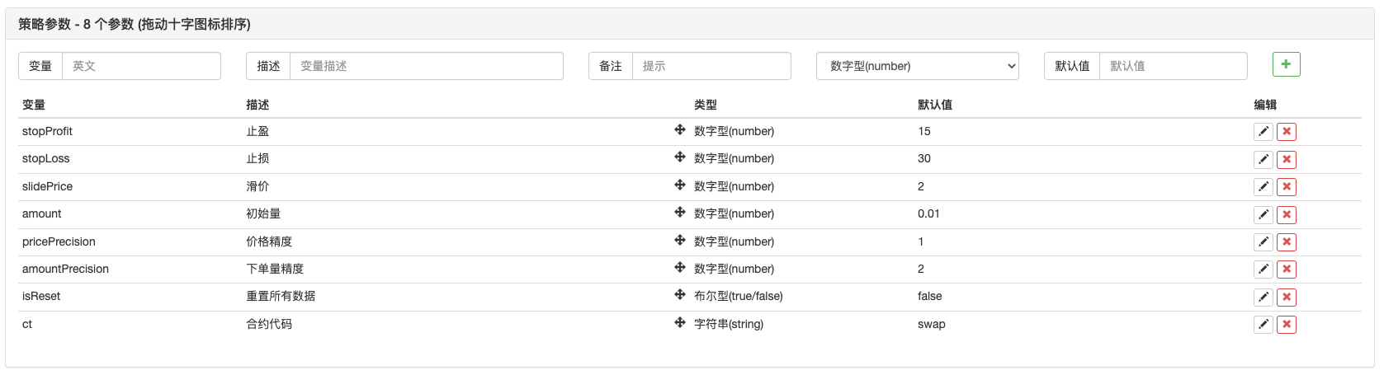This screenshot has height=375, width=1384.
Task: Delete the amountPrecision parameter row
Action: (1286, 270)
